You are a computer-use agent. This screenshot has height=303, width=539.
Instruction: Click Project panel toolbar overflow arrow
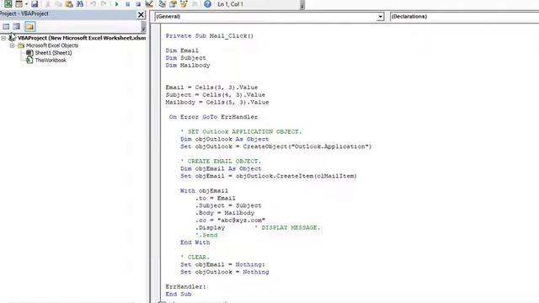(143, 27)
